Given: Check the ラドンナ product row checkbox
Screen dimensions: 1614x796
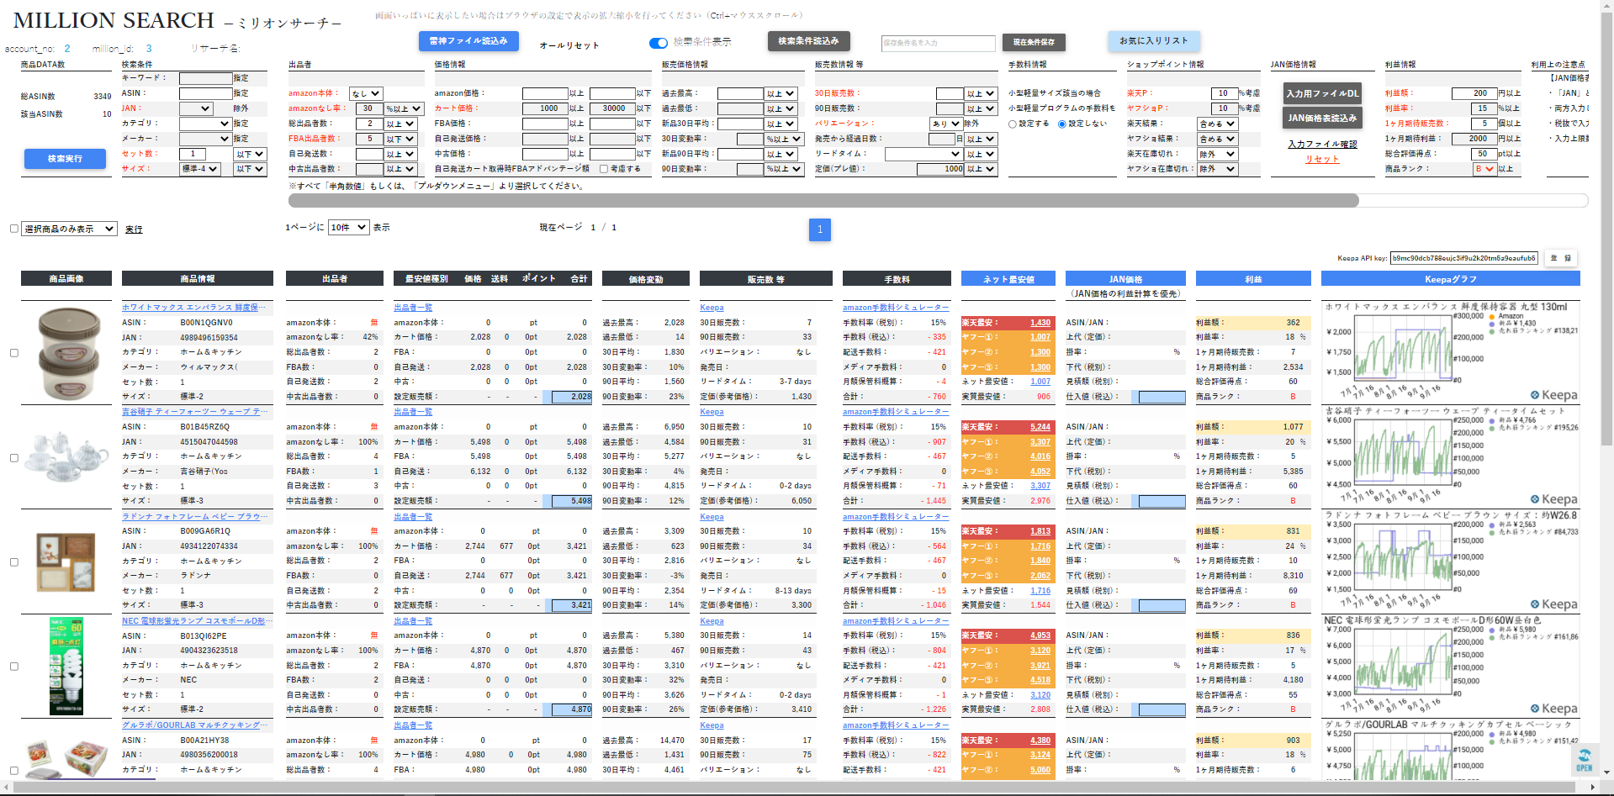Looking at the screenshot, I should (13, 562).
